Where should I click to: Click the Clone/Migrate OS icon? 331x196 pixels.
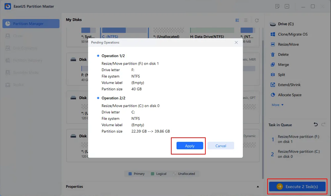coord(273,34)
